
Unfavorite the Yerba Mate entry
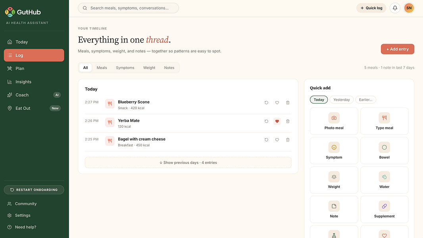[x=277, y=121]
